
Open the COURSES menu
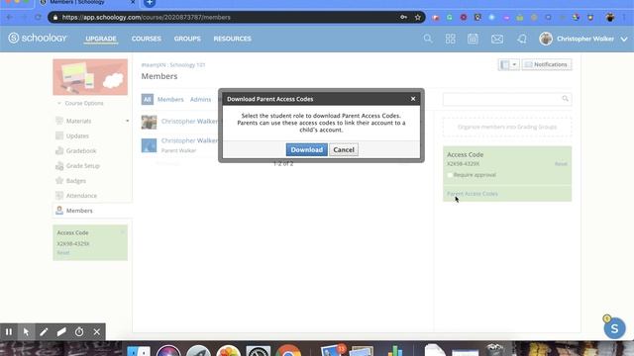pyautogui.click(x=147, y=39)
